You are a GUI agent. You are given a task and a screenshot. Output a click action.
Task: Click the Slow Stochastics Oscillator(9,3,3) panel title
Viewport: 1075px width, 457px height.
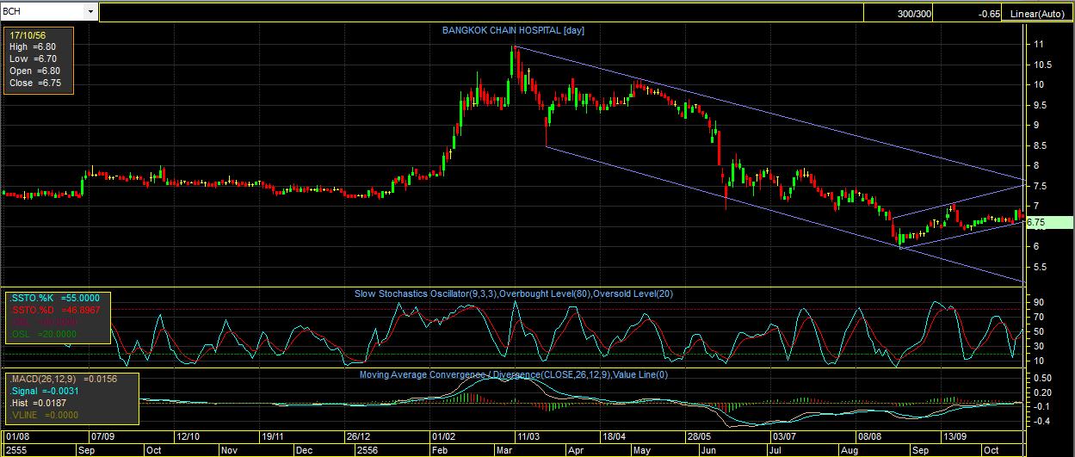click(515, 293)
